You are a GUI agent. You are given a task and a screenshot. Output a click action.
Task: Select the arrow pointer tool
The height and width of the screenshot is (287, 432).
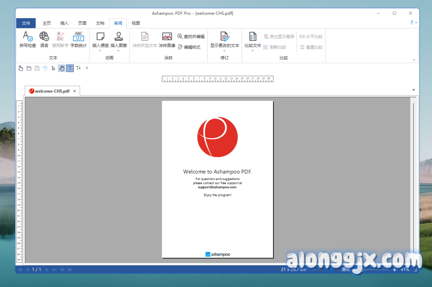pyautogui.click(x=54, y=68)
